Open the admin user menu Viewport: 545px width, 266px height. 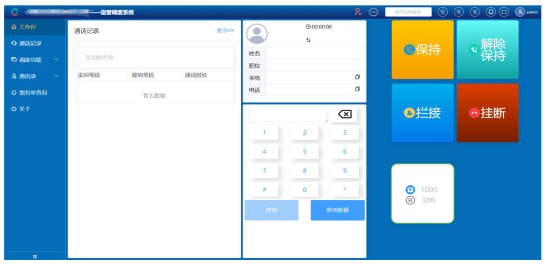coord(527,12)
